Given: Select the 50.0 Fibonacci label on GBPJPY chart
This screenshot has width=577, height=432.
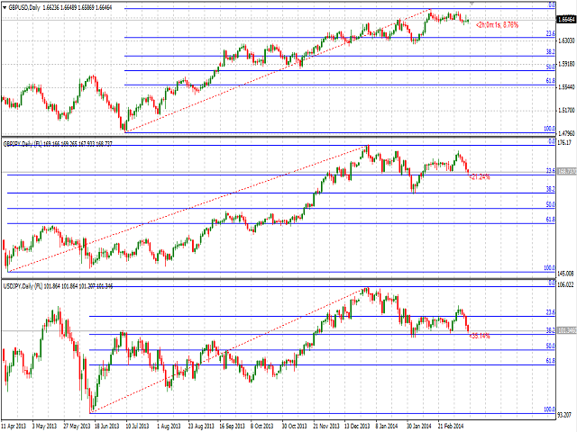Looking at the screenshot, I should coord(551,204).
